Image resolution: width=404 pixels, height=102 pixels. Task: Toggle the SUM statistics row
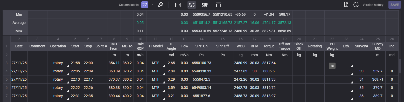coord(205,5)
